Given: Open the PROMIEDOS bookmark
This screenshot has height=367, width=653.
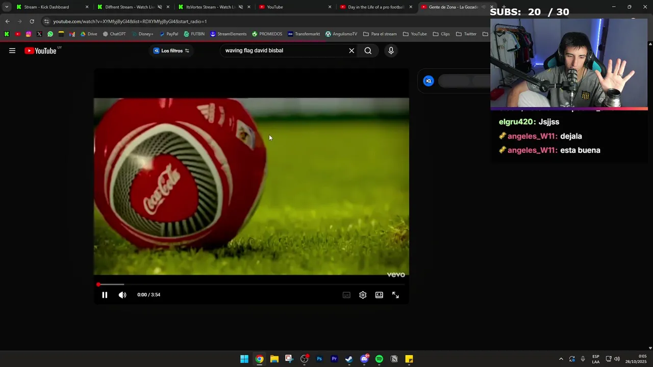Looking at the screenshot, I should [x=267, y=34].
